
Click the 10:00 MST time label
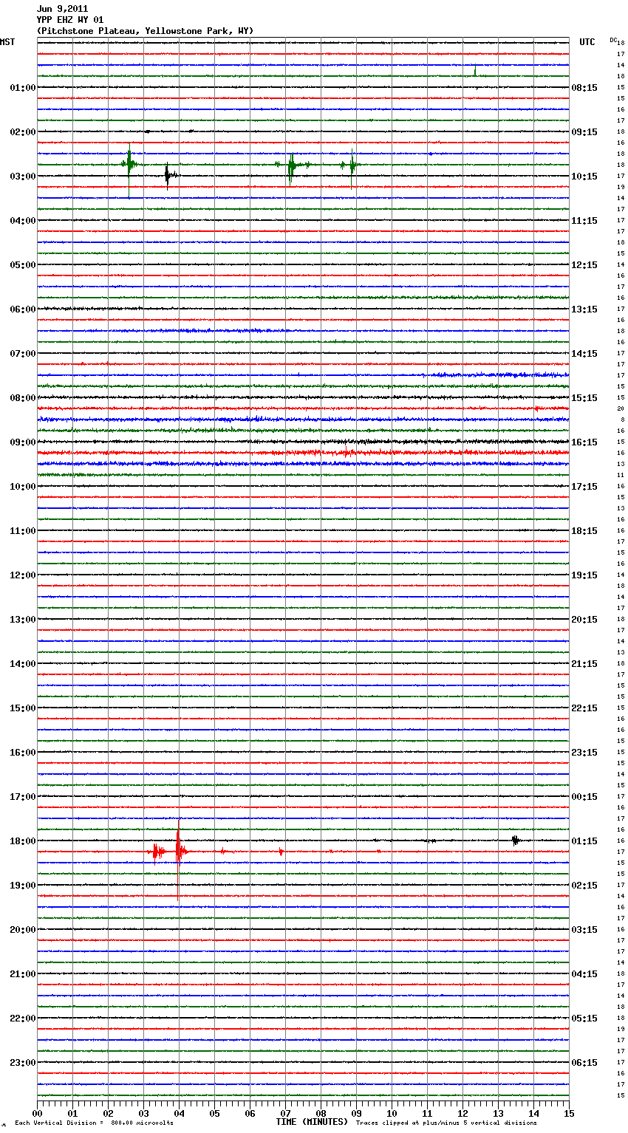tap(23, 487)
